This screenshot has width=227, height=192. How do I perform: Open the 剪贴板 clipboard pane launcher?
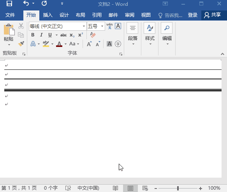(24, 54)
